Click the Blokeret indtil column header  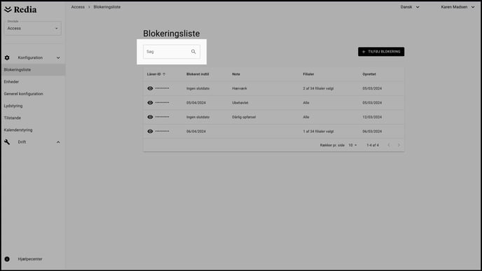tap(198, 74)
